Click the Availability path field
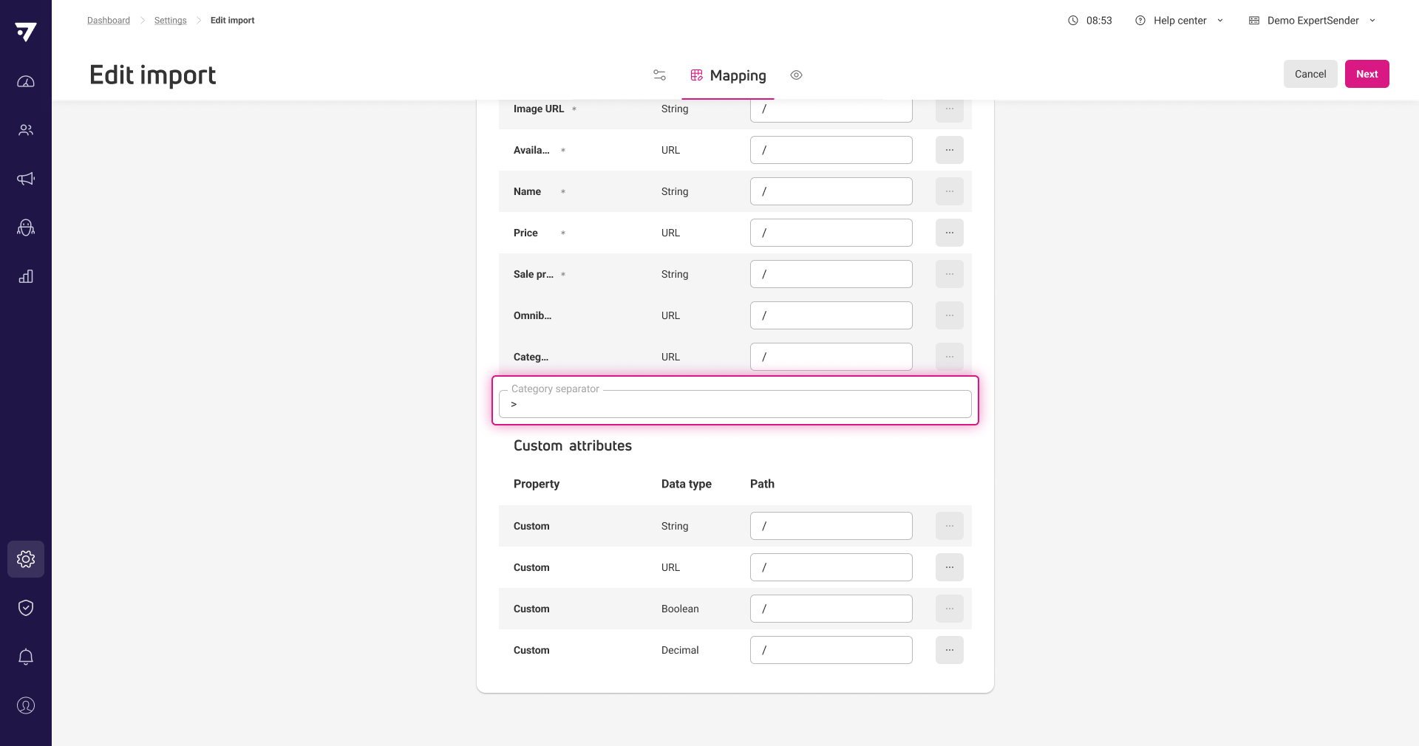This screenshot has width=1419, height=746. pyautogui.click(x=831, y=150)
